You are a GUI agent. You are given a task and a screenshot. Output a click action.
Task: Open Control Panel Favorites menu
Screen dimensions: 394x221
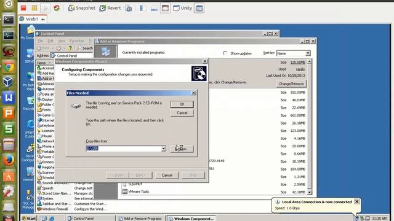coord(77,41)
